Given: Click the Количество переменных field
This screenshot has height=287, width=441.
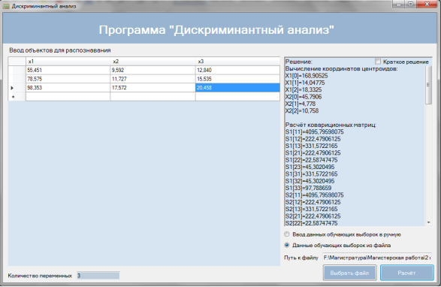Looking at the screenshot, I should (98, 276).
